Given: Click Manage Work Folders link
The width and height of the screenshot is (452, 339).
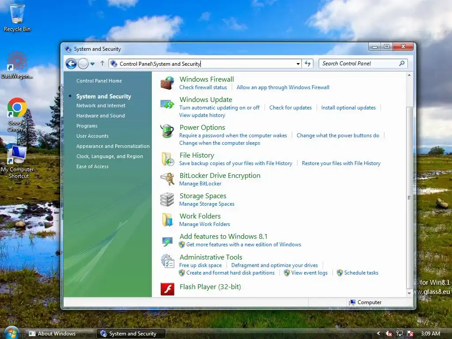Looking at the screenshot, I should pyautogui.click(x=204, y=224).
